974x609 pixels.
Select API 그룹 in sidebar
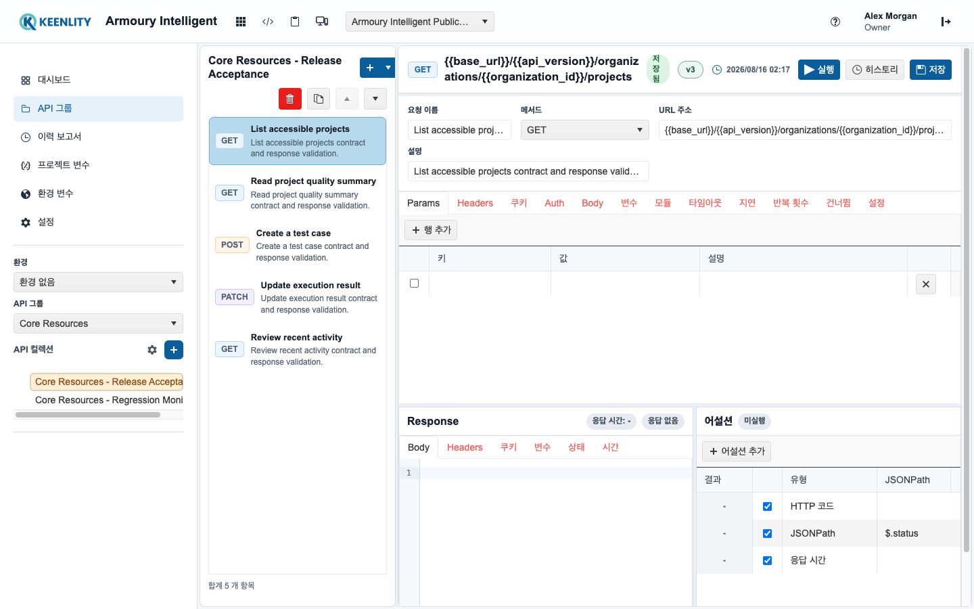tap(98, 108)
